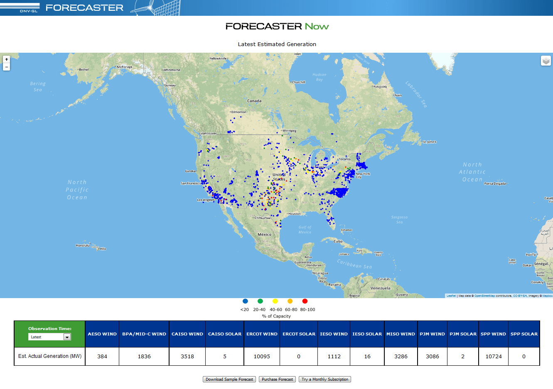Click the Purchase Forecast button

(278, 379)
